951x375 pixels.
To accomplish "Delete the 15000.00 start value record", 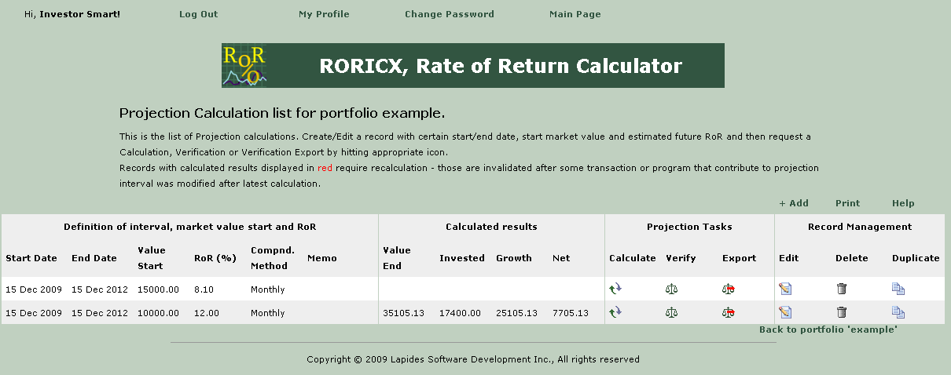I will click(x=842, y=289).
